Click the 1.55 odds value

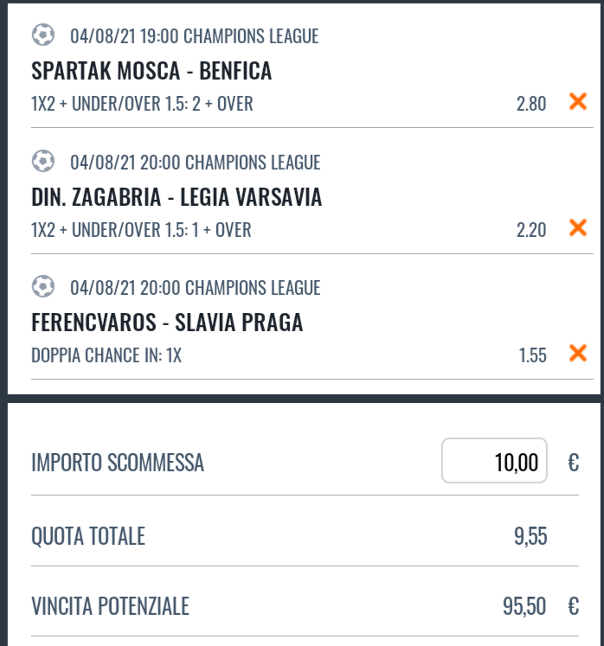click(532, 355)
